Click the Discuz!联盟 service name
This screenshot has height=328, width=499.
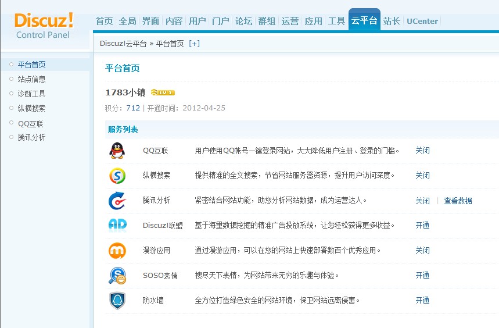[x=163, y=226]
